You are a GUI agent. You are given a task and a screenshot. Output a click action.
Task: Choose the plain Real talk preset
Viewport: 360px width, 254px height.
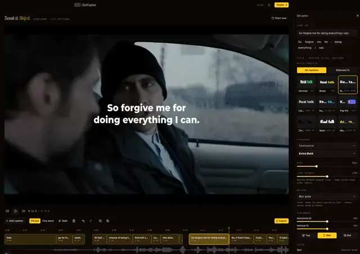[x=306, y=105]
